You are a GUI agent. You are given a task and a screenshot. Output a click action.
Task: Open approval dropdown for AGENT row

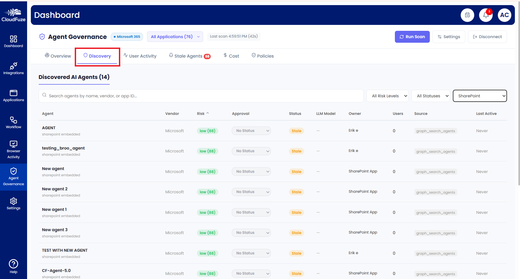coord(251,131)
